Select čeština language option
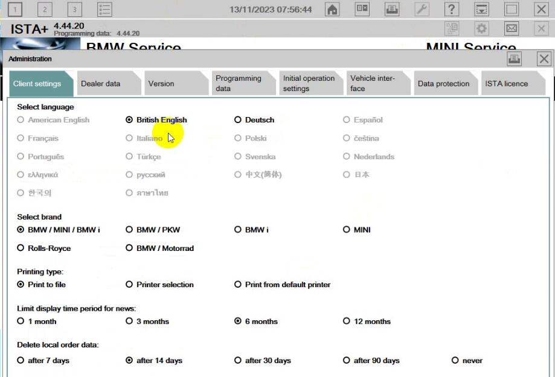This screenshot has width=555, height=377. coord(361,138)
